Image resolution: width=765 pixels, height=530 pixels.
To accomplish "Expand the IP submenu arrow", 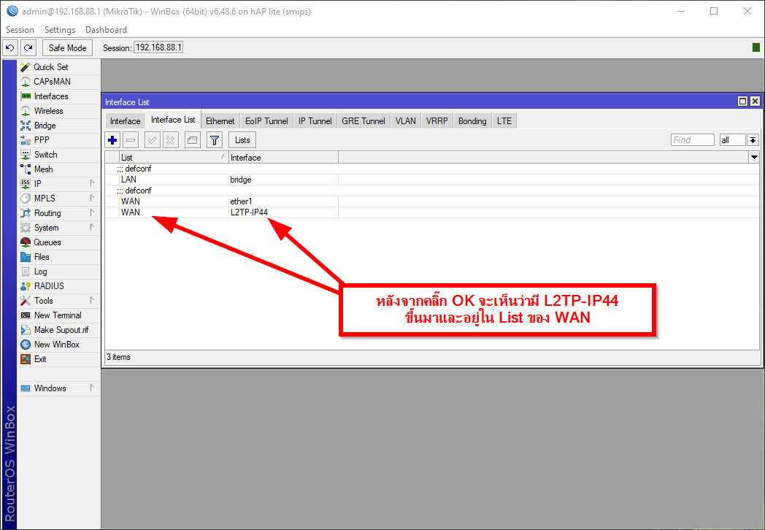I will pos(92,183).
